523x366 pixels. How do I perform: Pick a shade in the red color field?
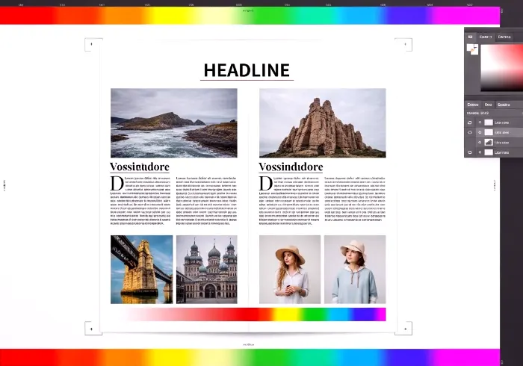(x=501, y=68)
